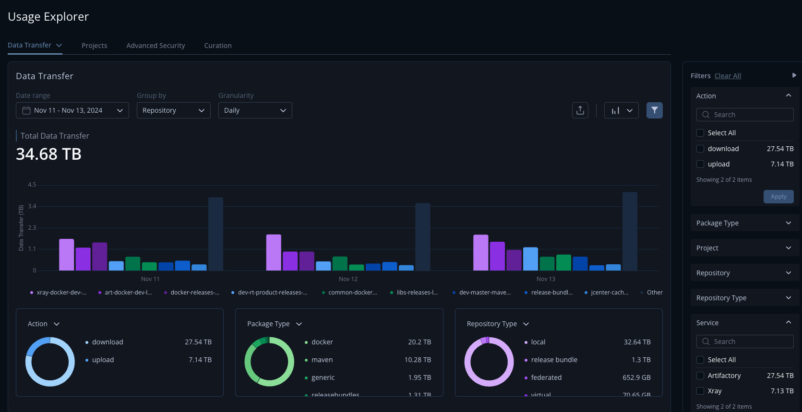Click the Clear All filters link
Image resolution: width=802 pixels, height=412 pixels.
coord(728,76)
